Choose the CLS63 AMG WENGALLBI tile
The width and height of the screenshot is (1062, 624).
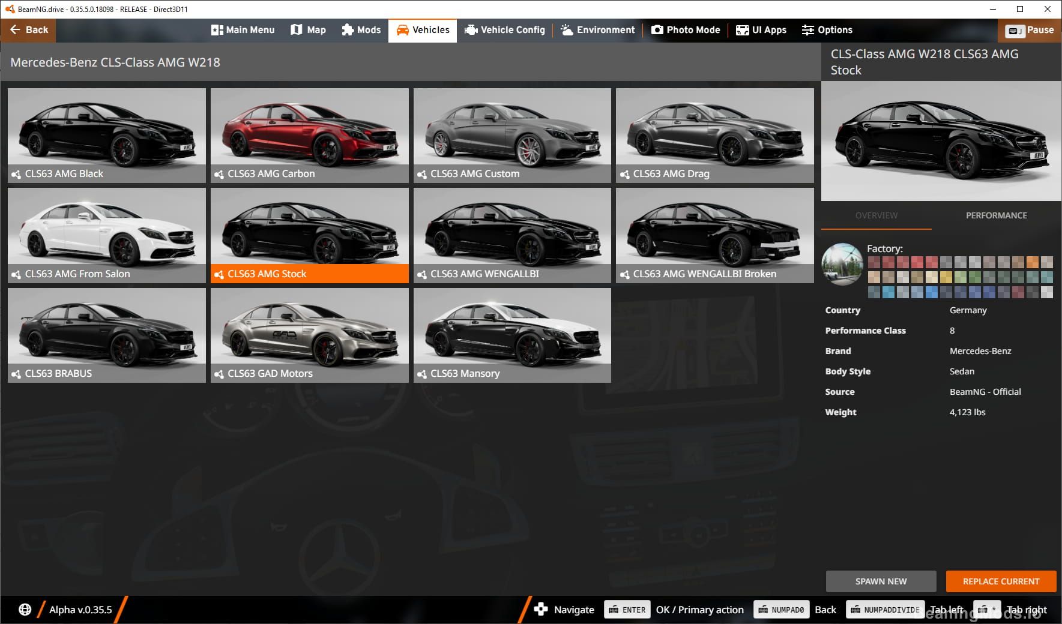[x=512, y=235]
